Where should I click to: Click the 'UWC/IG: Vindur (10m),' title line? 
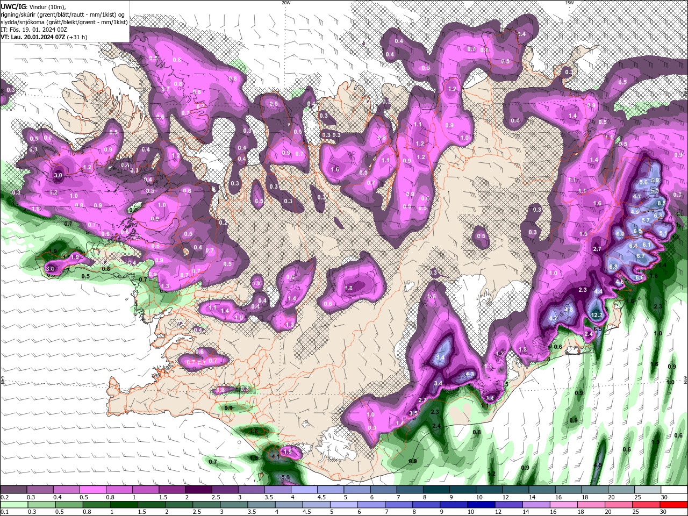[x=33, y=6]
